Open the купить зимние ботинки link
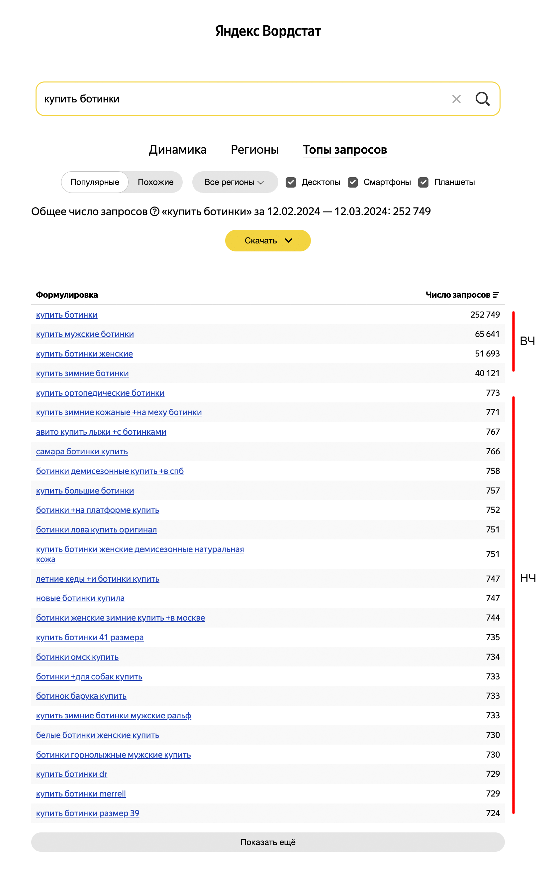Viewport: 558px width, 871px height. (82, 373)
